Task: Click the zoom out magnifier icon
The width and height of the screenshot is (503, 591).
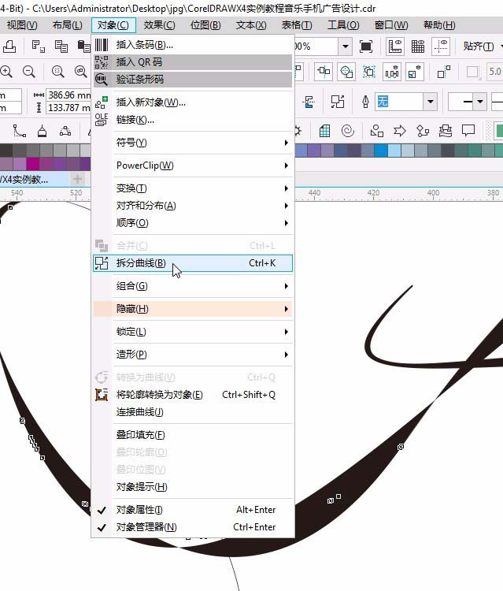Action: pos(29,71)
